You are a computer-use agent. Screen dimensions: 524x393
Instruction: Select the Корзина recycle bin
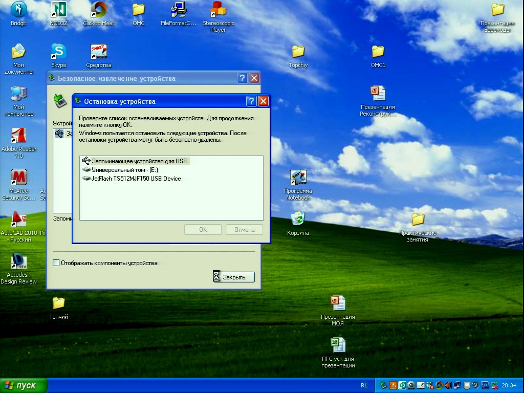[x=298, y=223]
